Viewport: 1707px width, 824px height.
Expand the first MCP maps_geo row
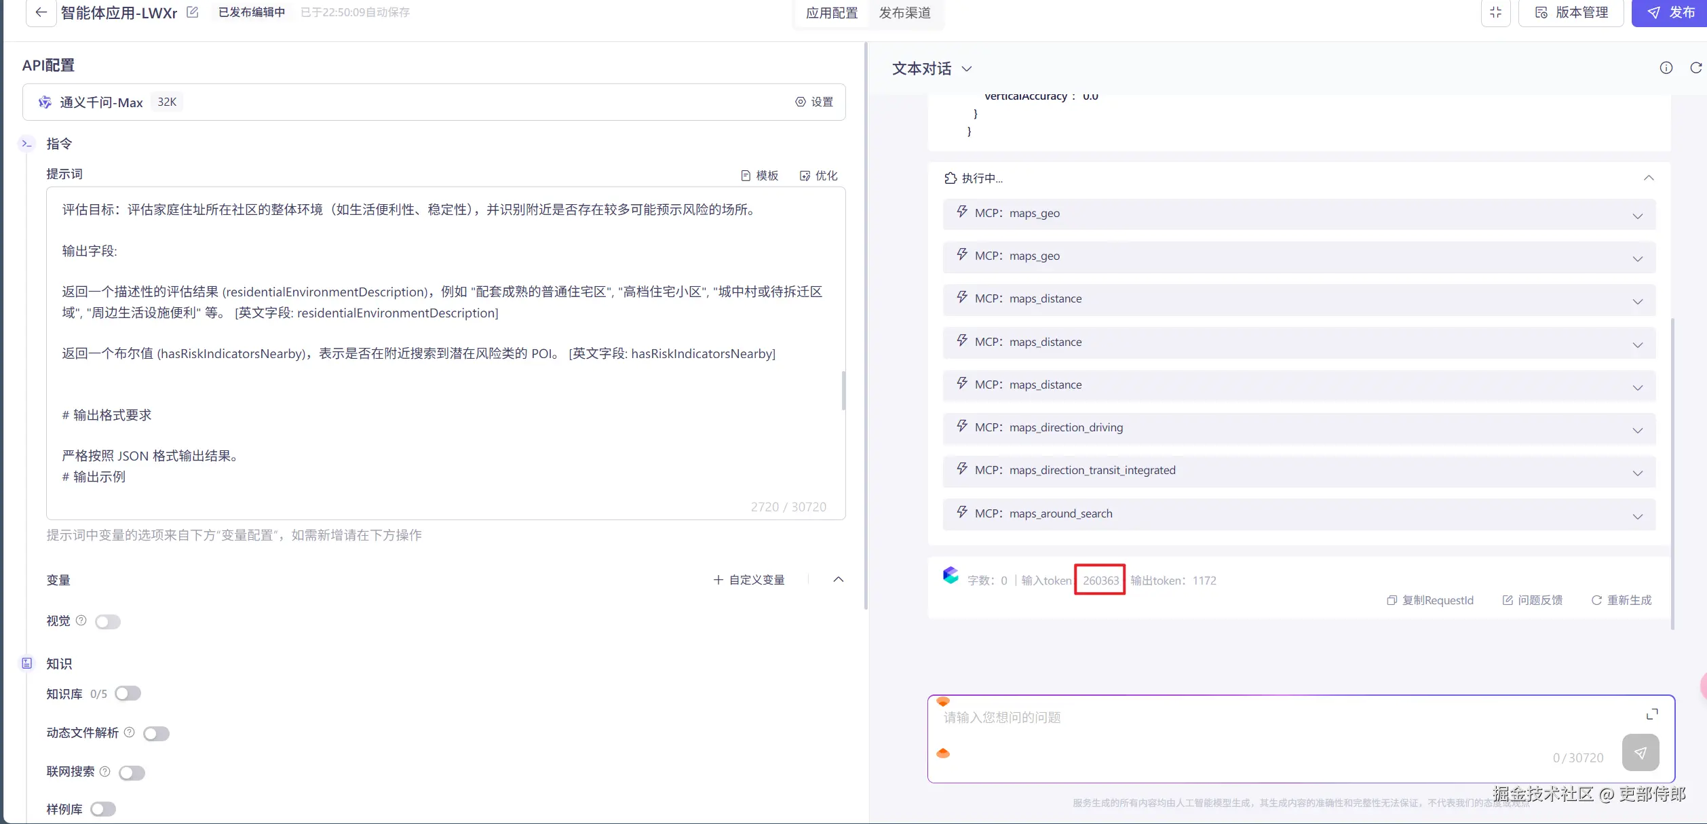click(x=1638, y=216)
